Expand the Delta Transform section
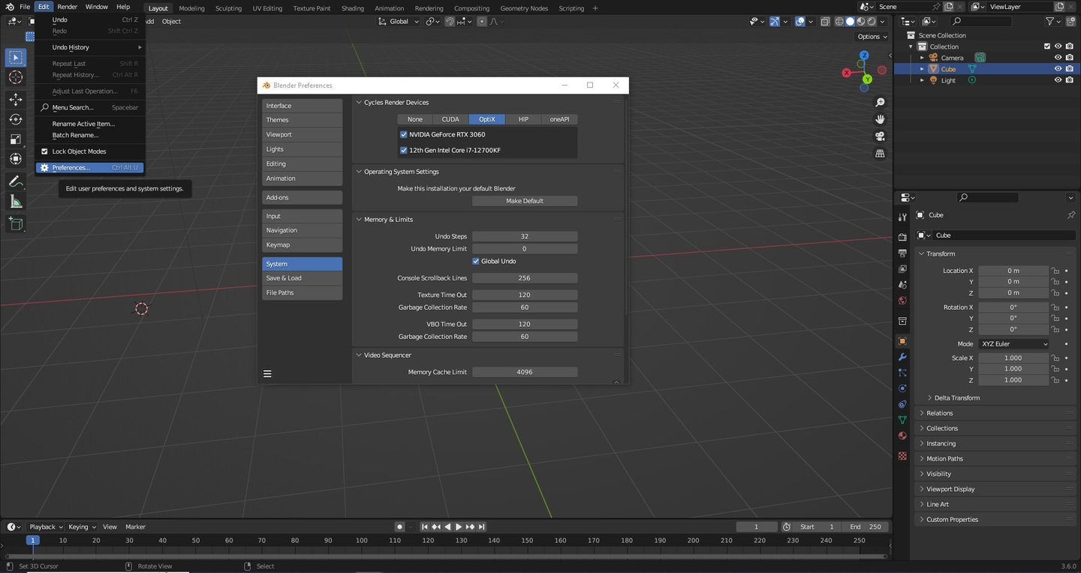Screen dimensions: 1081x573 [956, 398]
